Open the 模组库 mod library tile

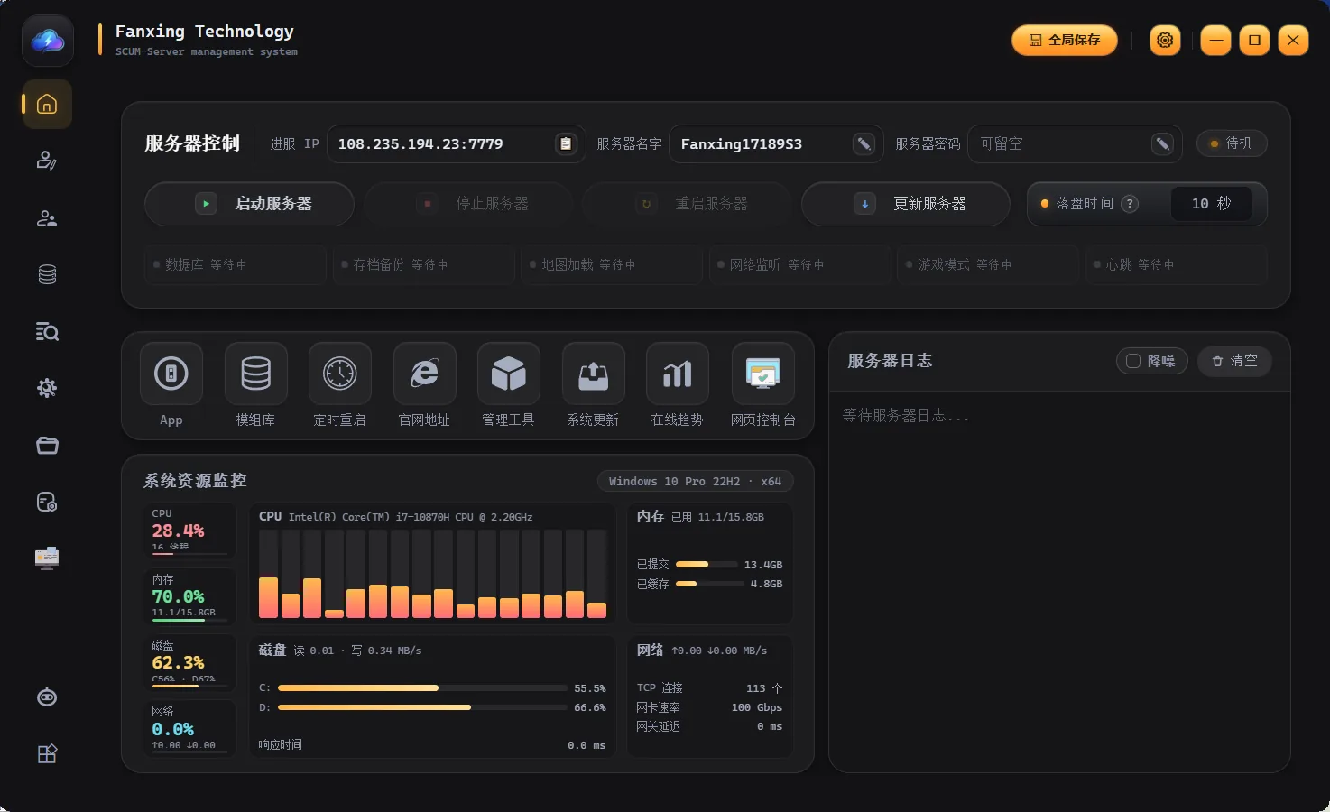pyautogui.click(x=255, y=374)
